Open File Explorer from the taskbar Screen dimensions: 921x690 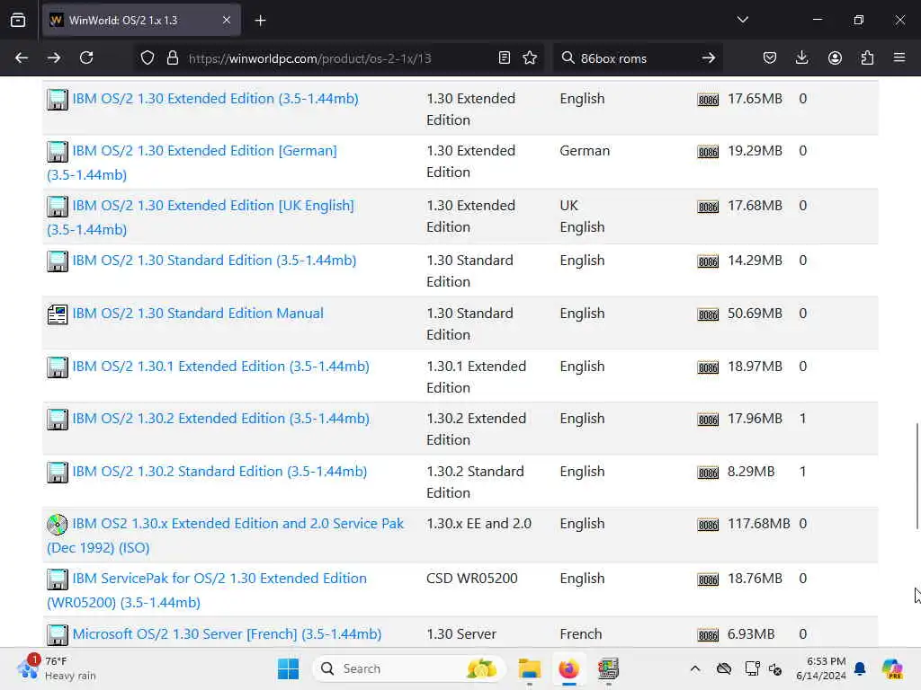pos(529,668)
